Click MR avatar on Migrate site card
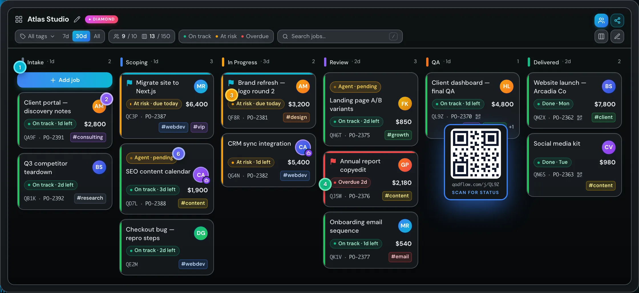639x293 pixels. (x=201, y=86)
